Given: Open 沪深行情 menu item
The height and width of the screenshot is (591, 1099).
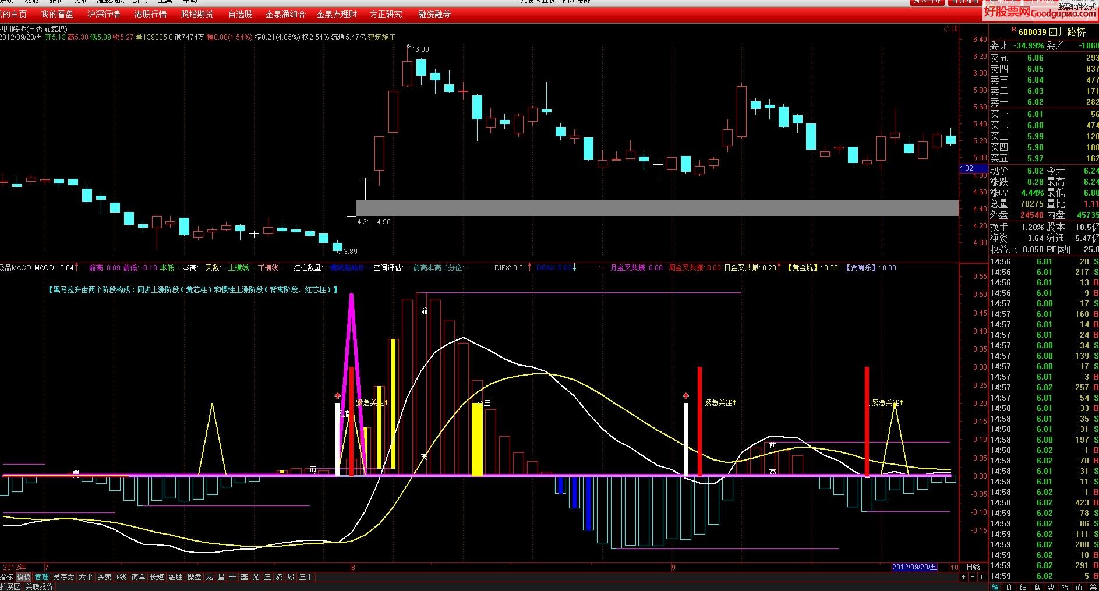Looking at the screenshot, I should tap(104, 14).
